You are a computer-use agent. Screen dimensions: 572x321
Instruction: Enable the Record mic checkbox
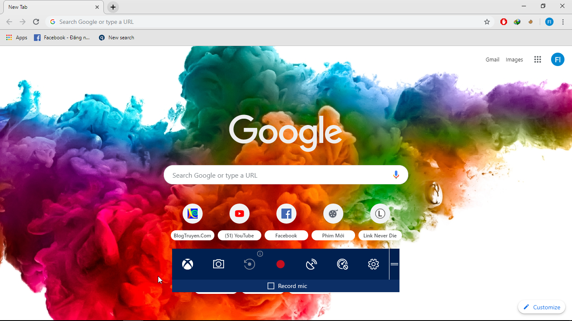coord(271,286)
